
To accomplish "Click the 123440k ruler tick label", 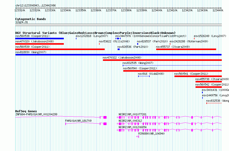I will [x=218, y=10].
